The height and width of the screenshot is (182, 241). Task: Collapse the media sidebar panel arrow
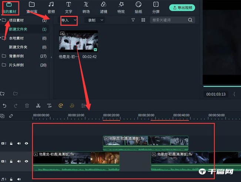pyautogui.click(x=51, y=57)
